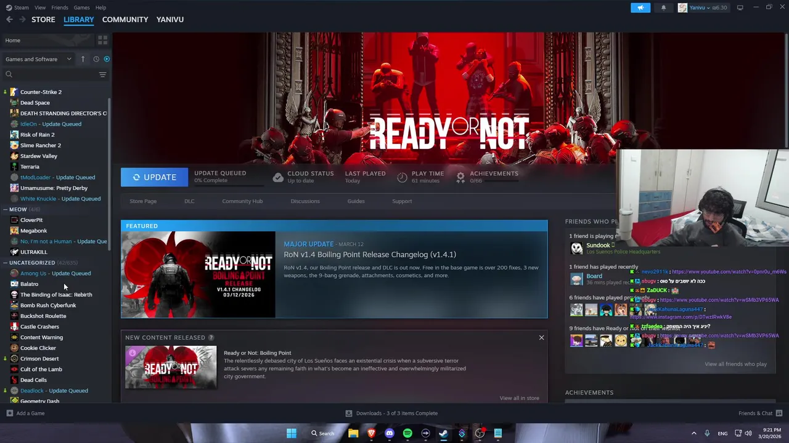789x443 pixels.
Task: Click the blue UPDATE button
Action: click(x=154, y=177)
